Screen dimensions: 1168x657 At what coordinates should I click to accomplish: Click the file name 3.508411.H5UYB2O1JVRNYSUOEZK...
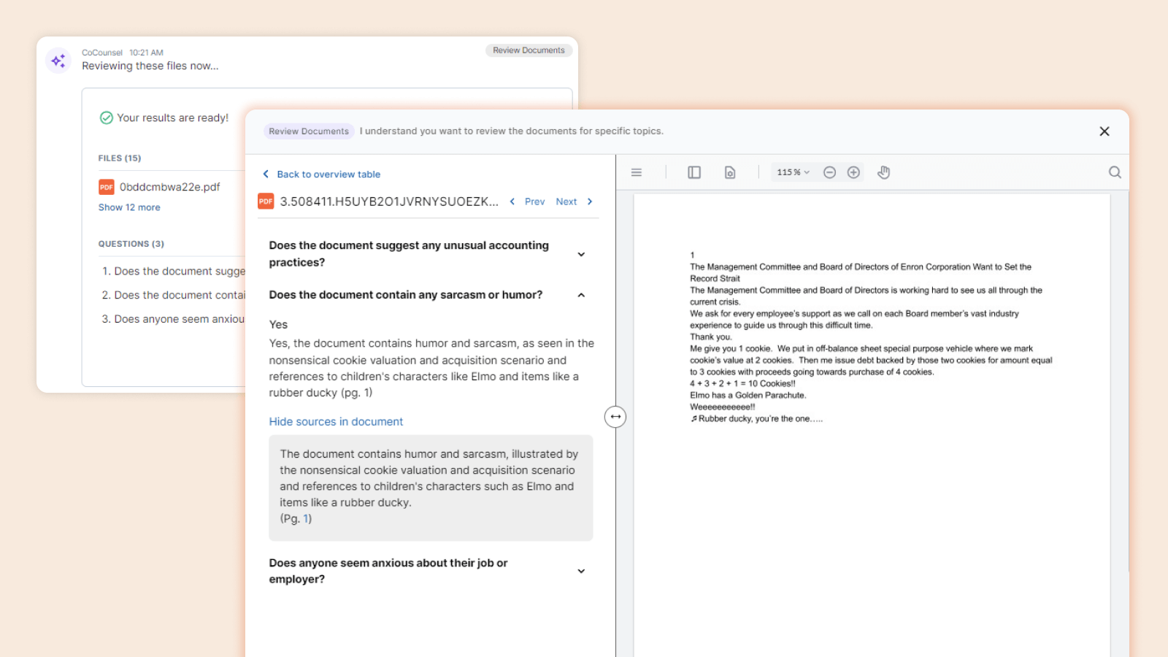(x=390, y=201)
